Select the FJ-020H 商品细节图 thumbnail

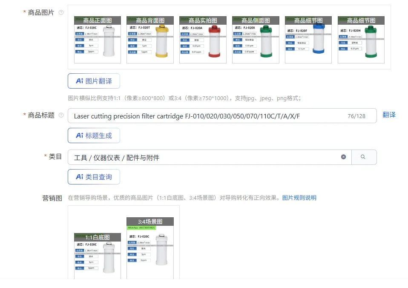click(x=361, y=40)
